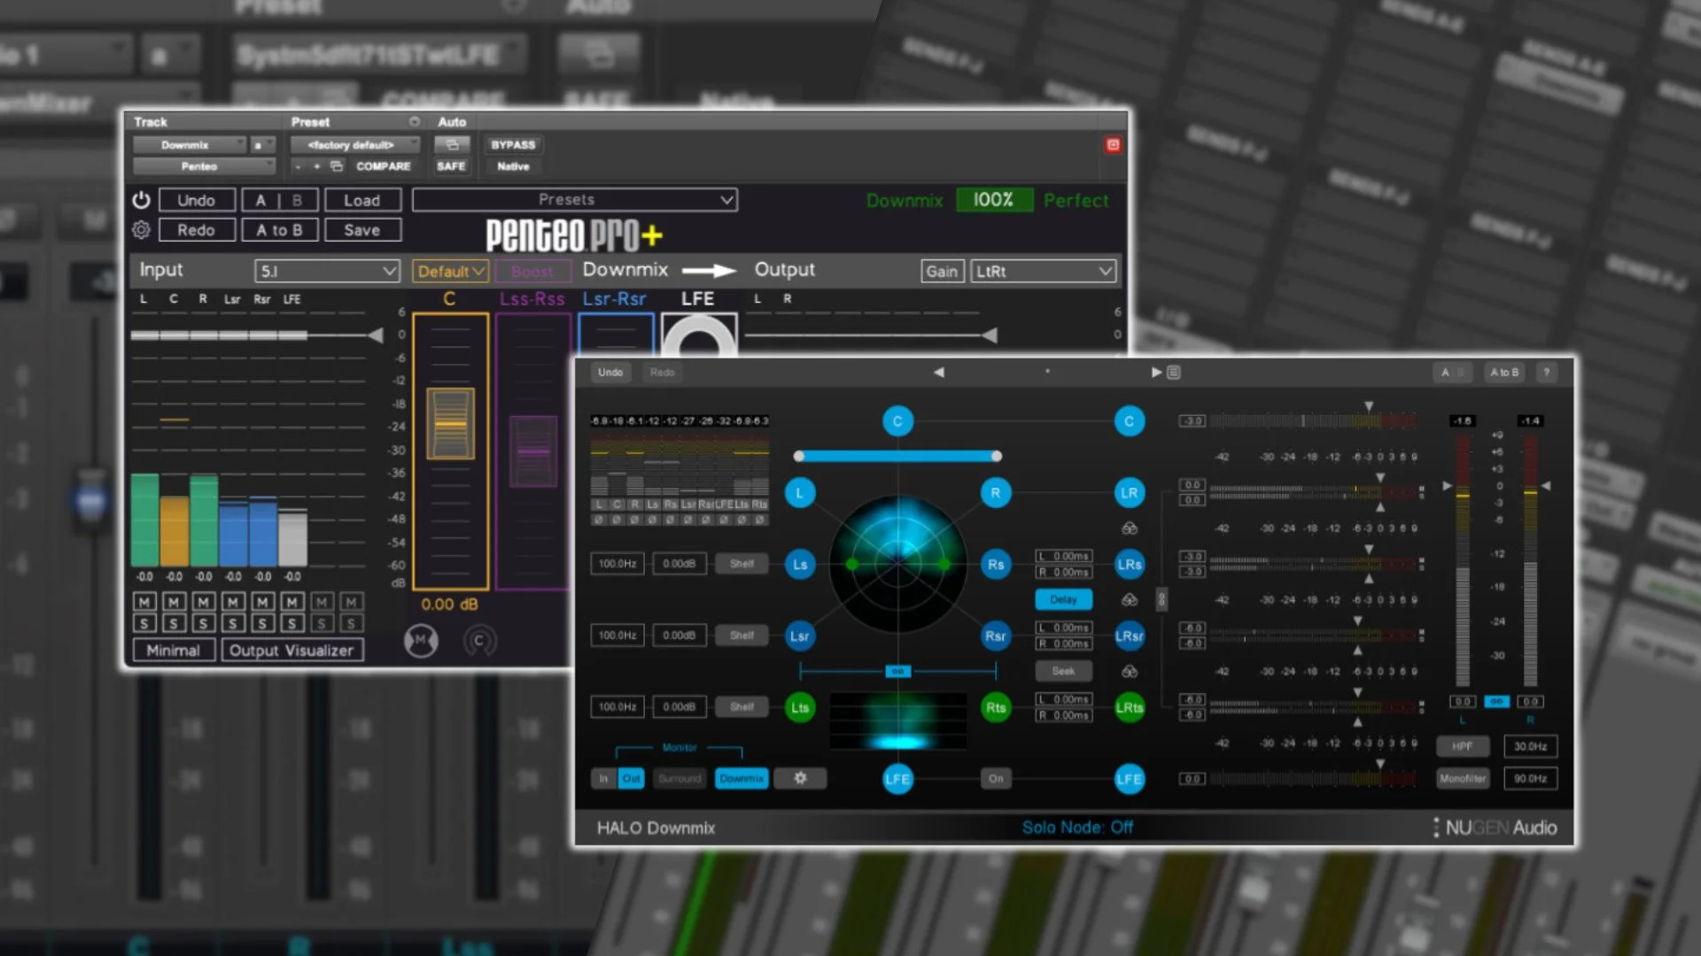Click the link icon next to Delay button
Viewport: 1701px width, 956px height.
[x=1129, y=599]
